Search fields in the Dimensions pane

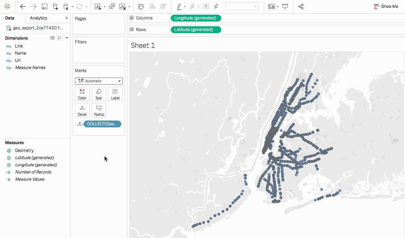pos(59,38)
